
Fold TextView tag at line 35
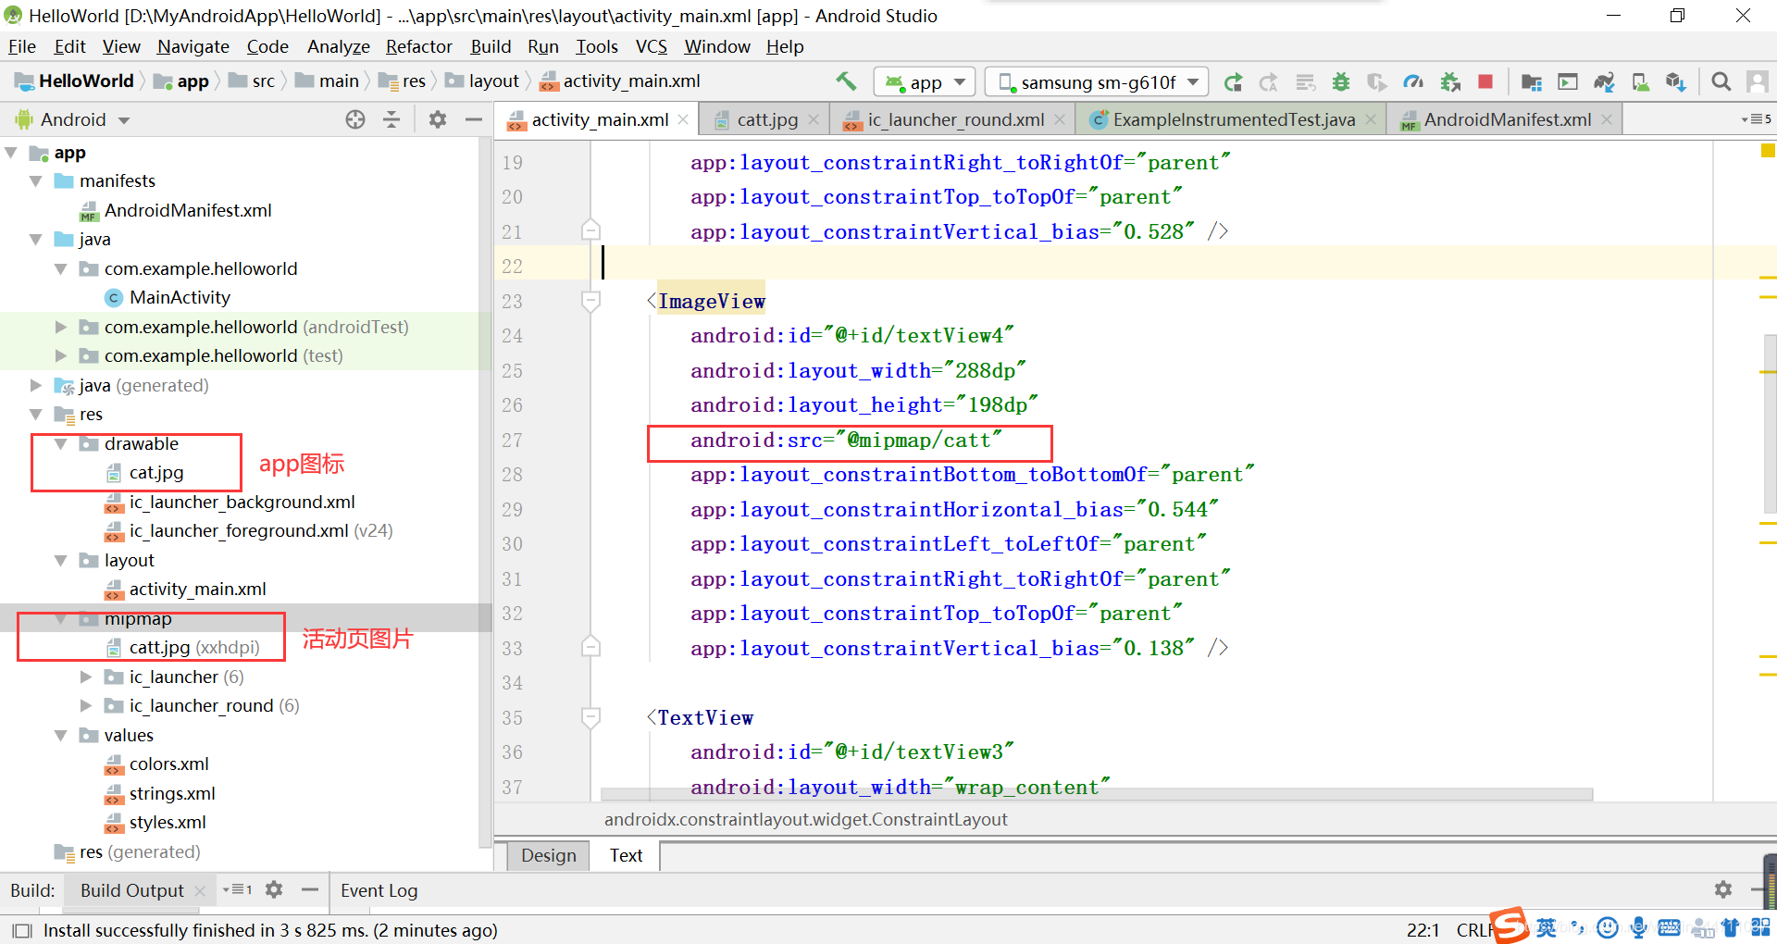tap(590, 717)
